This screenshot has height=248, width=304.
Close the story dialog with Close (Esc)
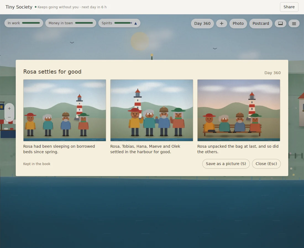point(266,164)
